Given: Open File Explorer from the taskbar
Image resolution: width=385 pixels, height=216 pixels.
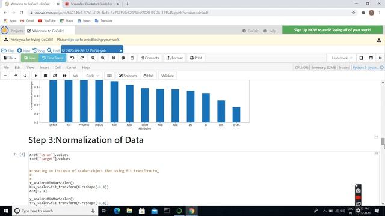Looking at the screenshot, I should click(129, 211).
